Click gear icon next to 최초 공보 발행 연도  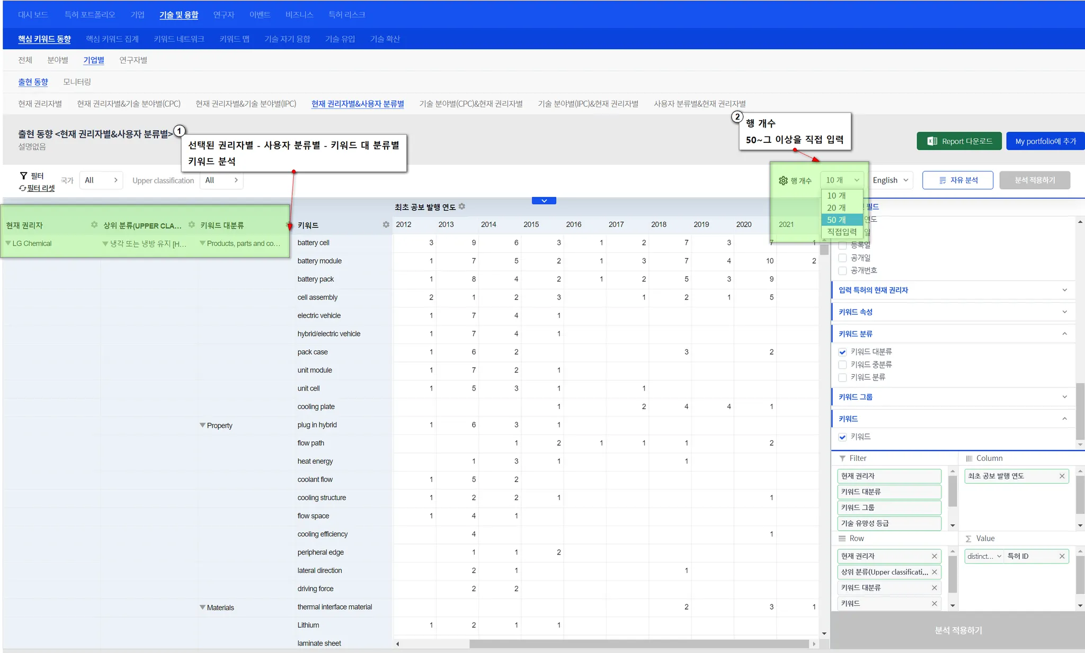coord(462,206)
